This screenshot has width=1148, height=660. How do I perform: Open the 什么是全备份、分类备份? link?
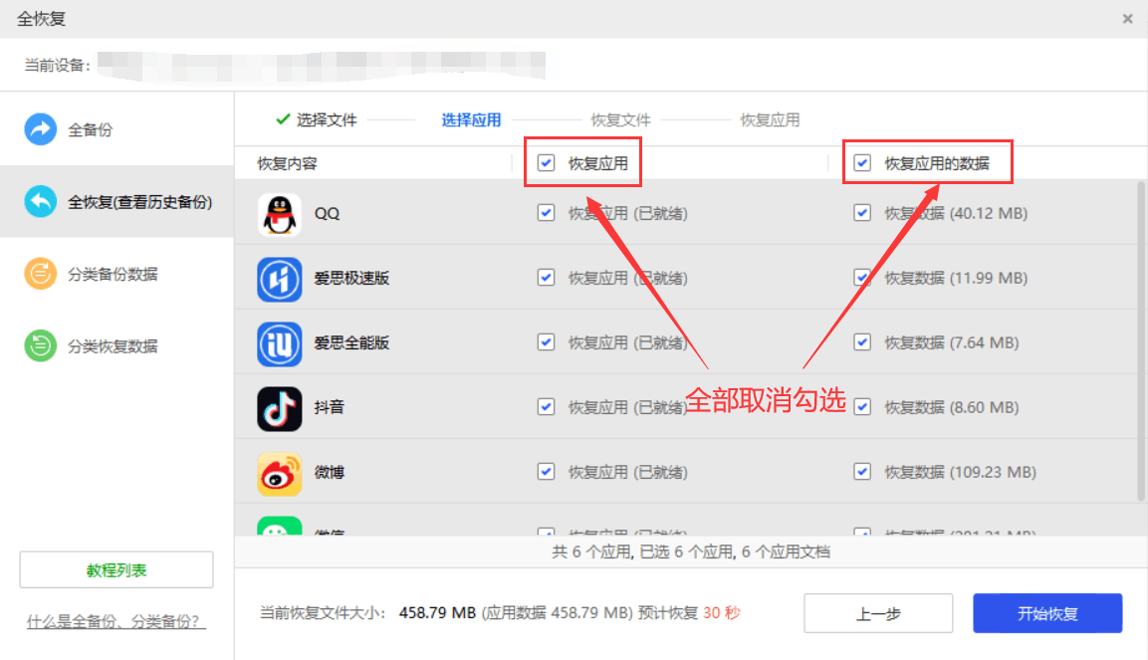(116, 622)
